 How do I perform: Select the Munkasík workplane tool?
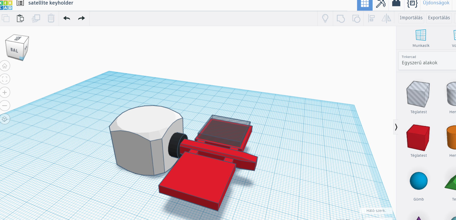(421, 38)
